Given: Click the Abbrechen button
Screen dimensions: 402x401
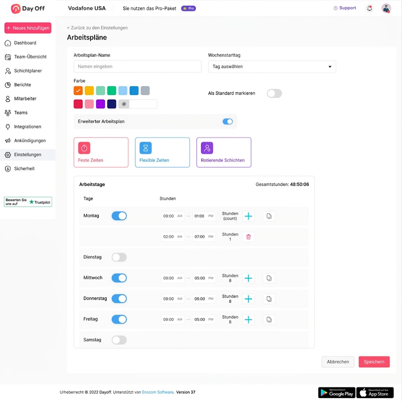Looking at the screenshot, I should pyautogui.click(x=338, y=362).
